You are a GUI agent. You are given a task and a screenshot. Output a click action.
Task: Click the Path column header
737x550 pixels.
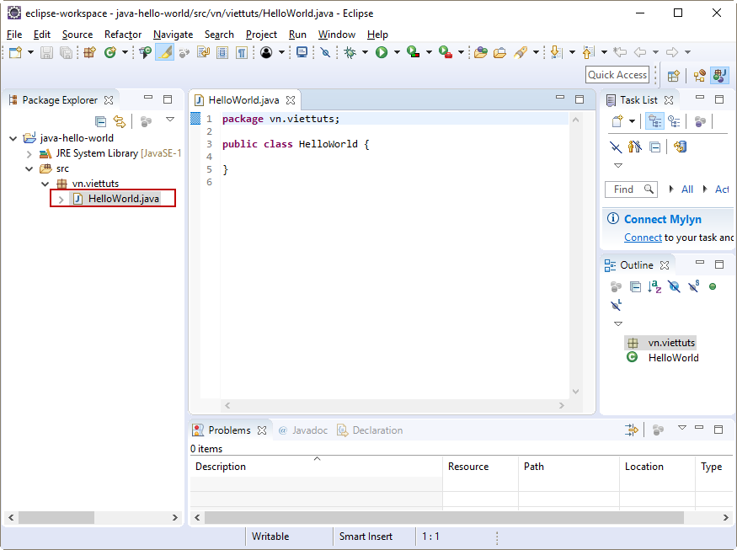click(569, 467)
